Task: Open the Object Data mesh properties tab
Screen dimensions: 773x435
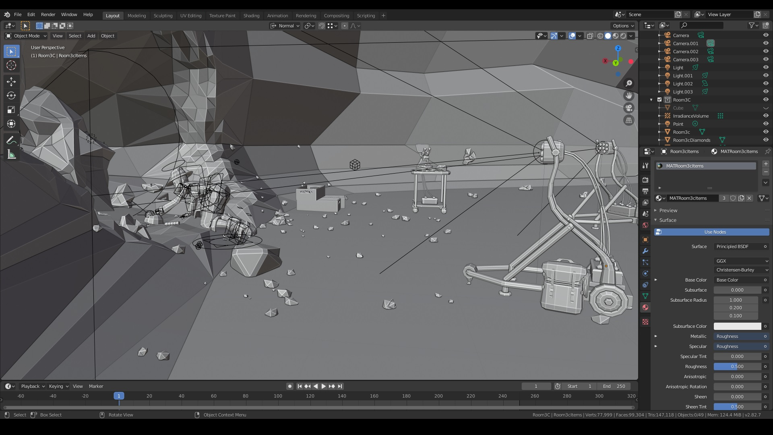Action: click(x=645, y=296)
